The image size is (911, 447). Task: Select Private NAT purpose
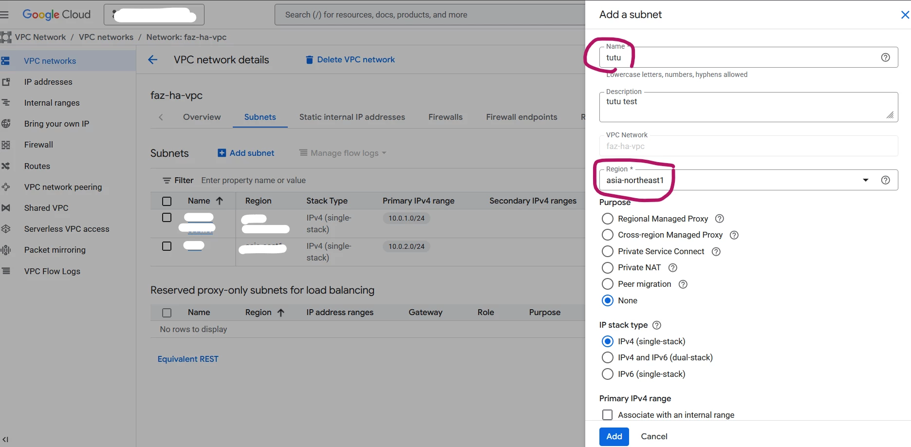pos(608,268)
